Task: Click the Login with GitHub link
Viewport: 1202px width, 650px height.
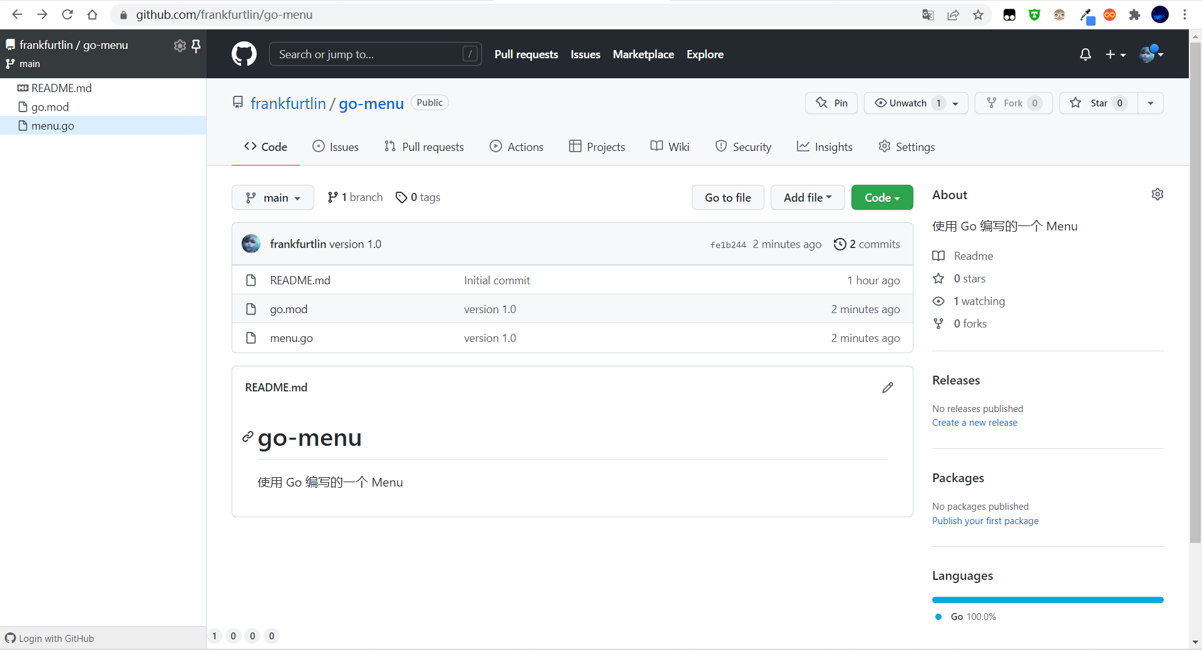Action: (49, 638)
